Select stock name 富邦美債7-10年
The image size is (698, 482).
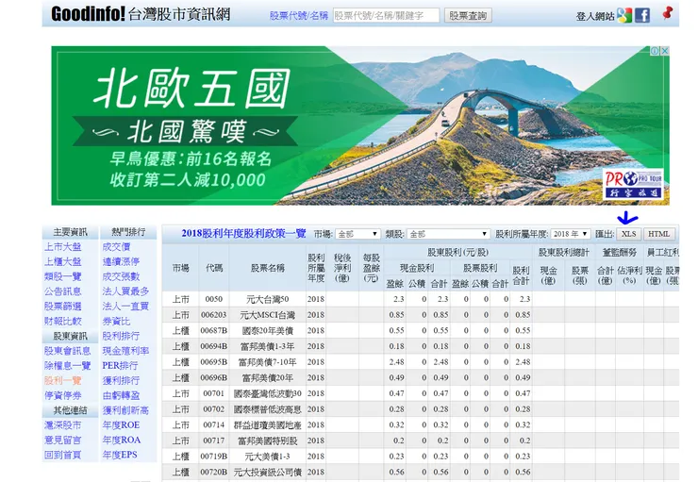click(268, 362)
